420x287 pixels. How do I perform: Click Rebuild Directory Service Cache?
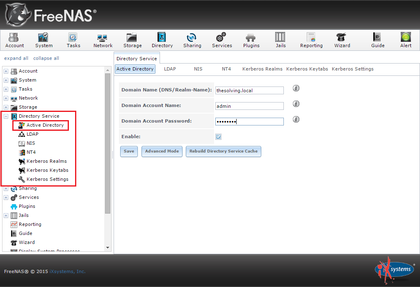tap(224, 151)
